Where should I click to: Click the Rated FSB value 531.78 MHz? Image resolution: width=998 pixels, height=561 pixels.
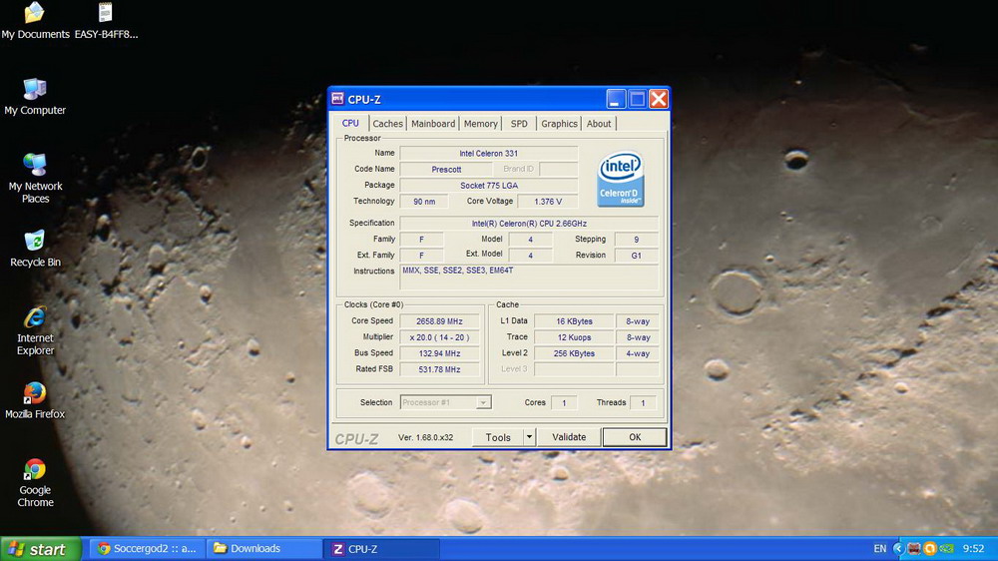point(439,369)
